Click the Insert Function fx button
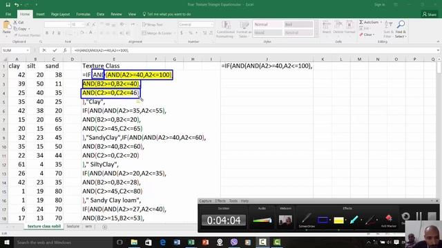The width and height of the screenshot is (442, 248). click(x=64, y=50)
